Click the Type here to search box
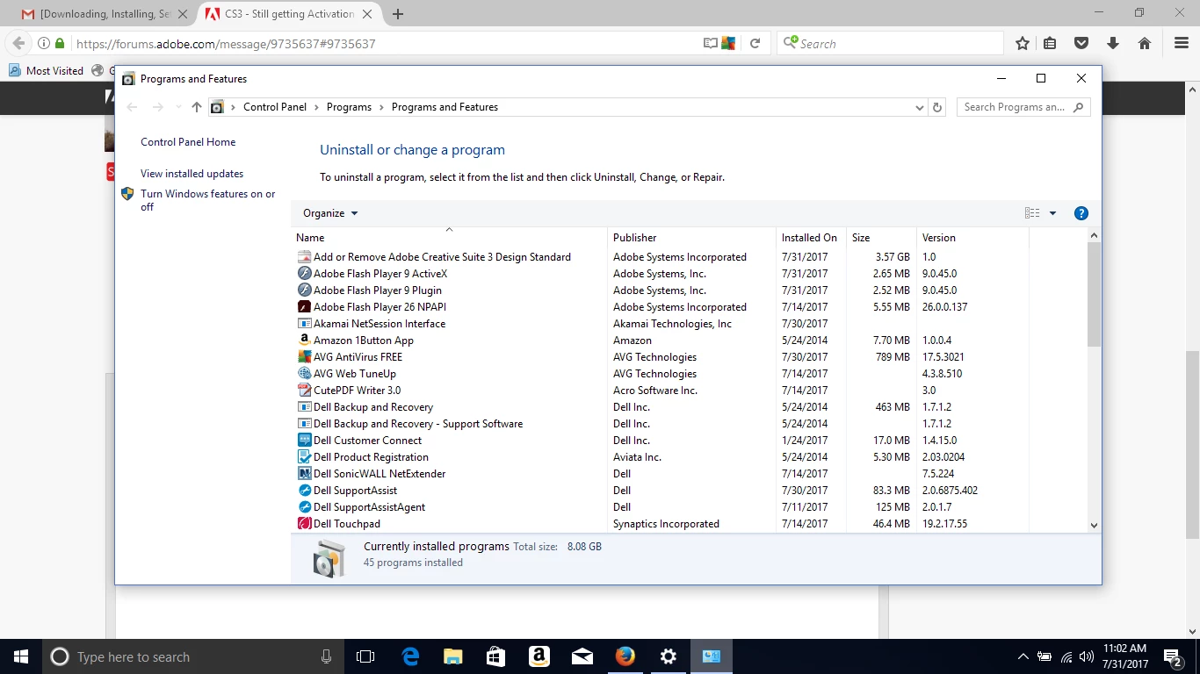Image resolution: width=1200 pixels, height=674 pixels. pos(193,656)
